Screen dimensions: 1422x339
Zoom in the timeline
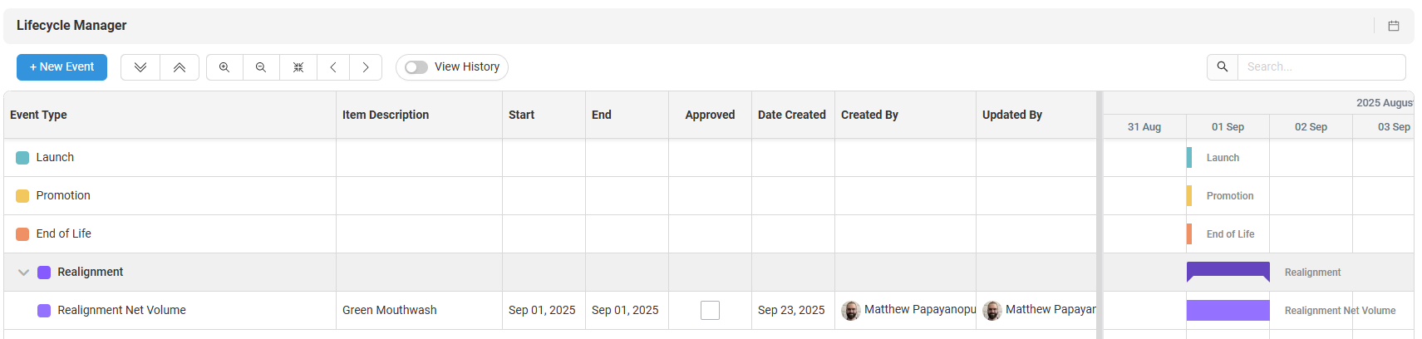pyautogui.click(x=224, y=67)
